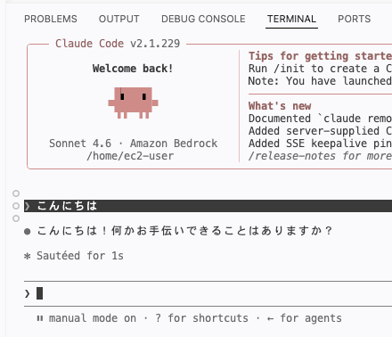392x337 pixels.
Task: Click the pause icon before 'manual mode on'
Action: pyautogui.click(x=40, y=318)
